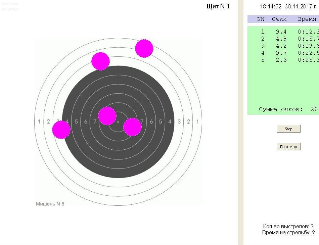Click the Очки column header

pyautogui.click(x=279, y=19)
